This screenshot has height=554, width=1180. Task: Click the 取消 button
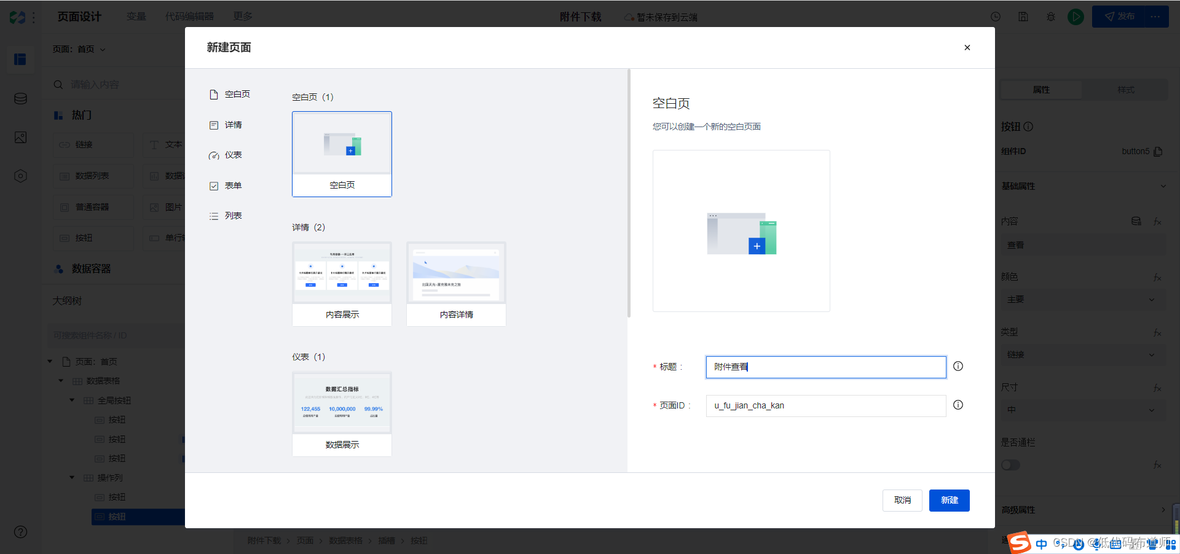[902, 500]
